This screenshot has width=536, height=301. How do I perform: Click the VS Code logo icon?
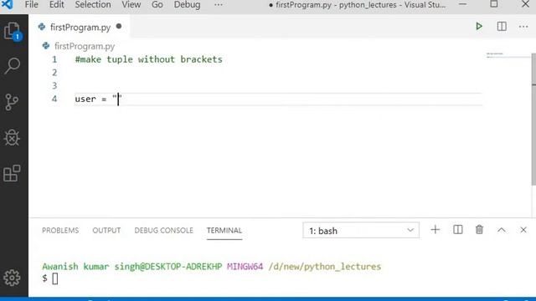pyautogui.click(x=8, y=4)
